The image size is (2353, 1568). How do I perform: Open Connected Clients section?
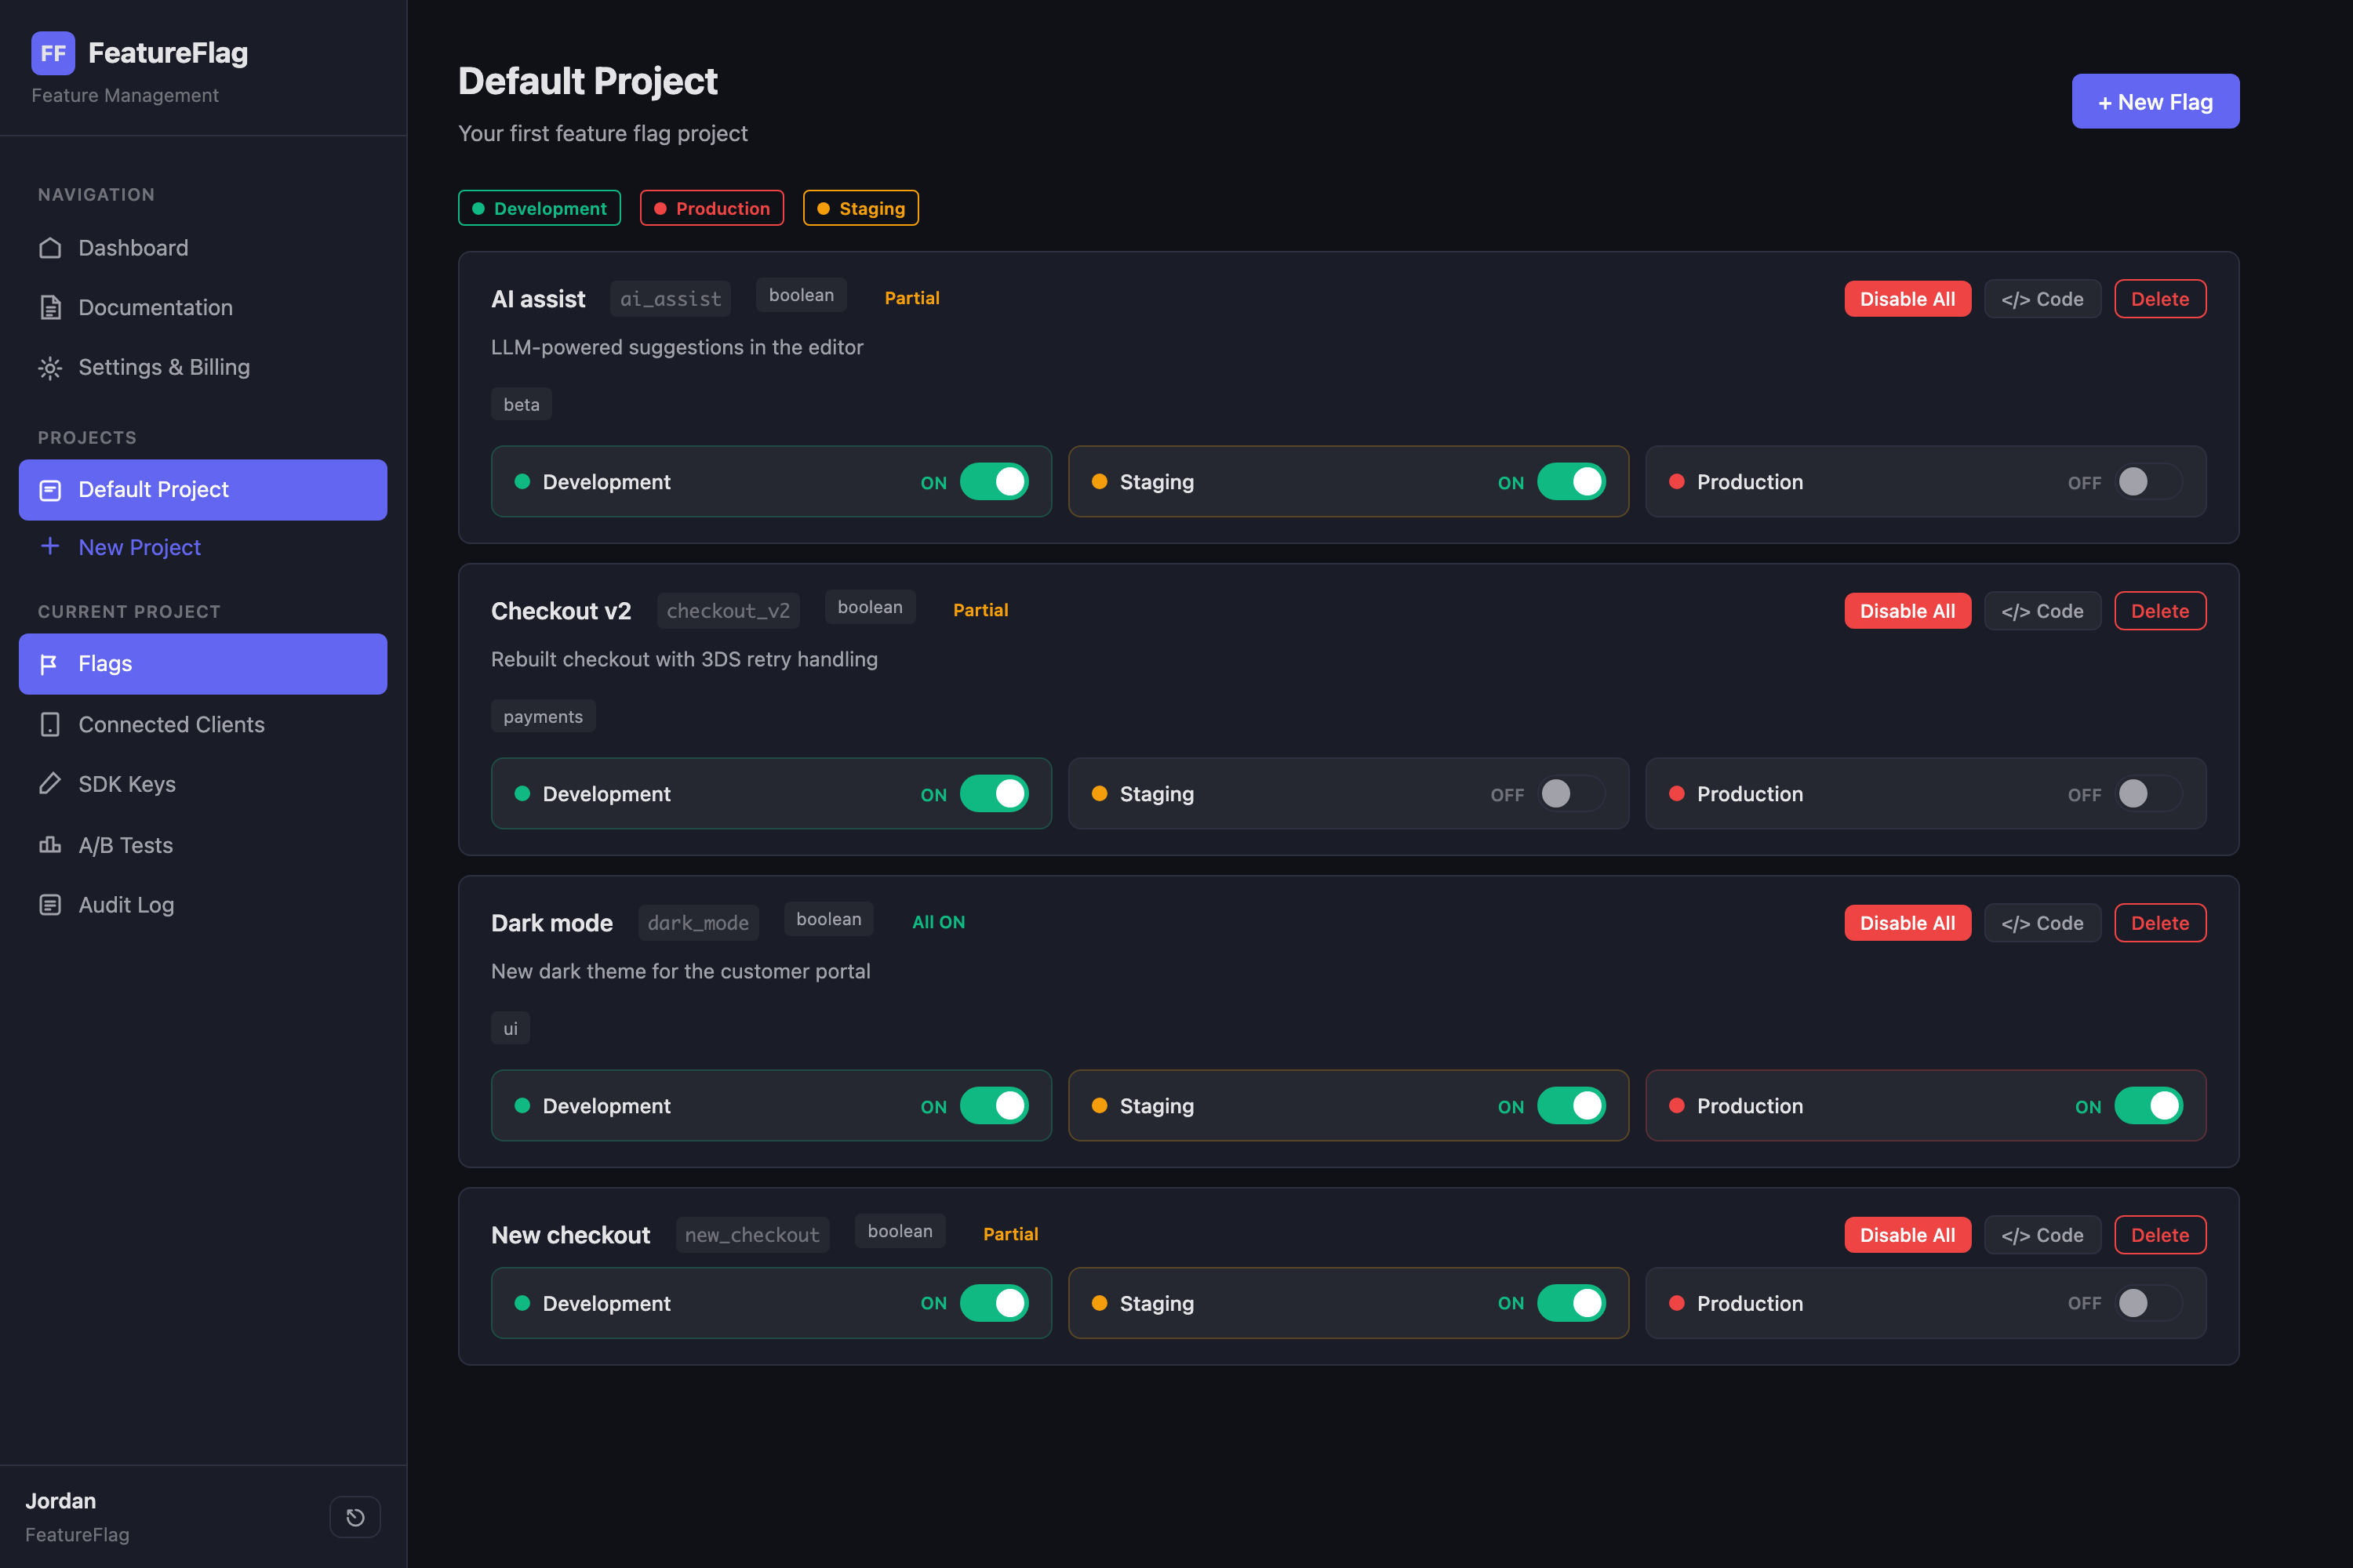[x=203, y=725]
